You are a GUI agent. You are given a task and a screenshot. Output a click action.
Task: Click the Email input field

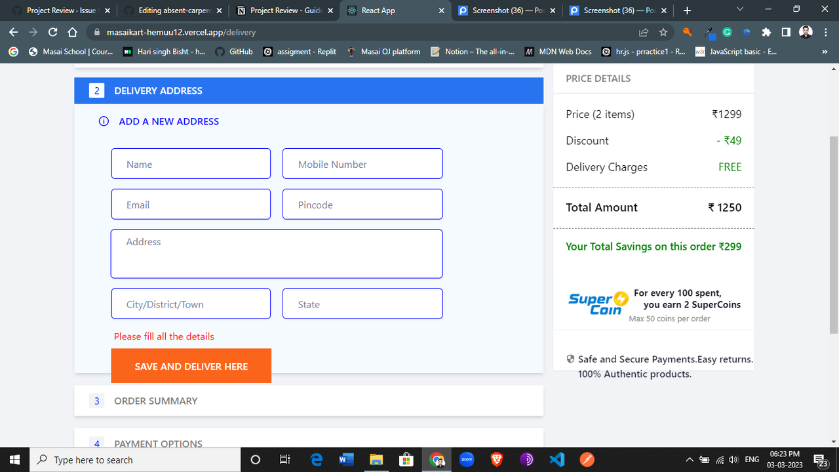(191, 204)
